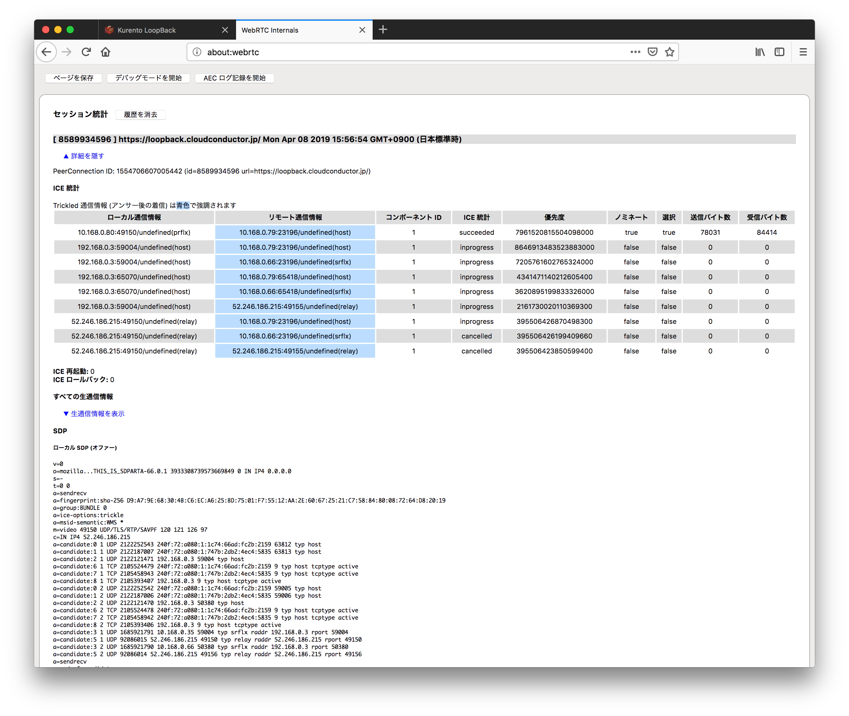Click the succeeded ICE status cell

tap(476, 233)
